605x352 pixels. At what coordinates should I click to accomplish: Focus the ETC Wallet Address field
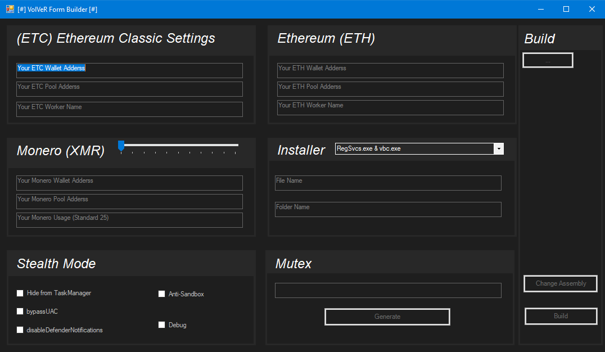(x=130, y=71)
